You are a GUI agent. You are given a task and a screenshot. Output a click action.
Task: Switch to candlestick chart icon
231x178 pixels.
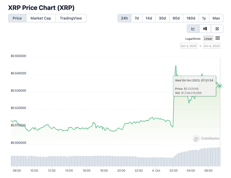205,29
